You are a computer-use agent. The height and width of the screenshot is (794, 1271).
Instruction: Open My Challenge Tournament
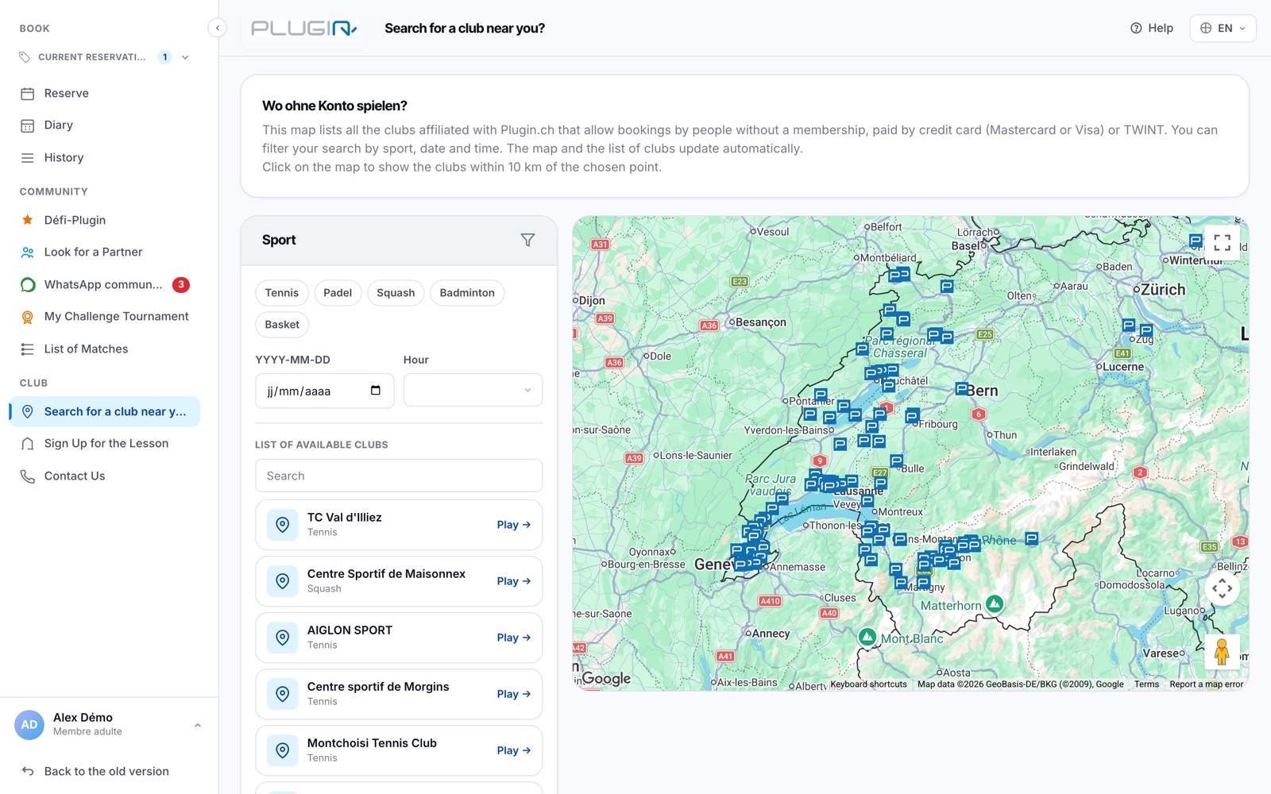[x=105, y=316]
